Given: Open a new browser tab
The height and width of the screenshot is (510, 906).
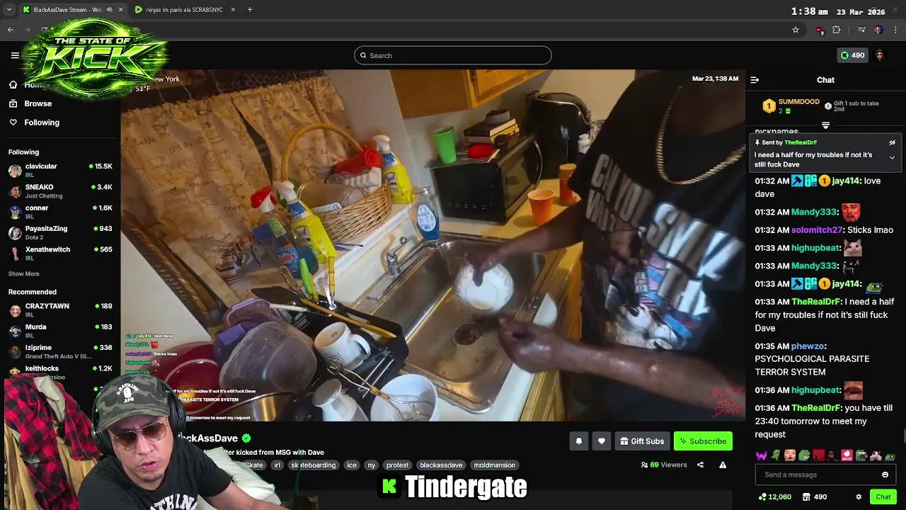Looking at the screenshot, I should pos(250,10).
